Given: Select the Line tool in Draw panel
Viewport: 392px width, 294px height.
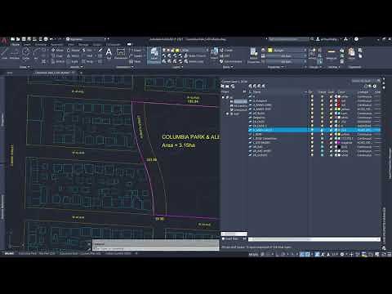Looking at the screenshot, I should [x=4, y=53].
